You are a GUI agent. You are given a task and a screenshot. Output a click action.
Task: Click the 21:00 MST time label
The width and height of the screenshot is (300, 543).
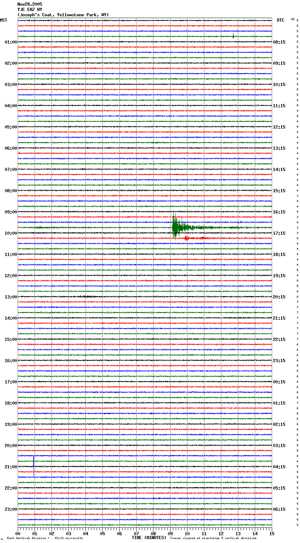11,467
